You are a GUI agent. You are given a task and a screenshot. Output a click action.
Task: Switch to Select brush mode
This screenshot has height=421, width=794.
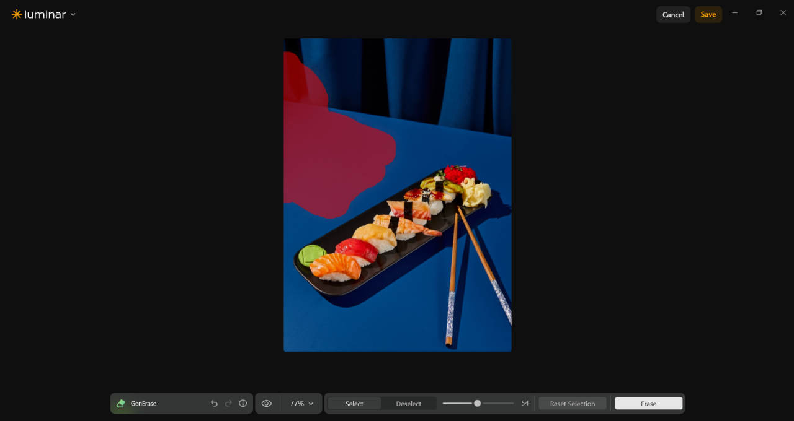tap(354, 404)
